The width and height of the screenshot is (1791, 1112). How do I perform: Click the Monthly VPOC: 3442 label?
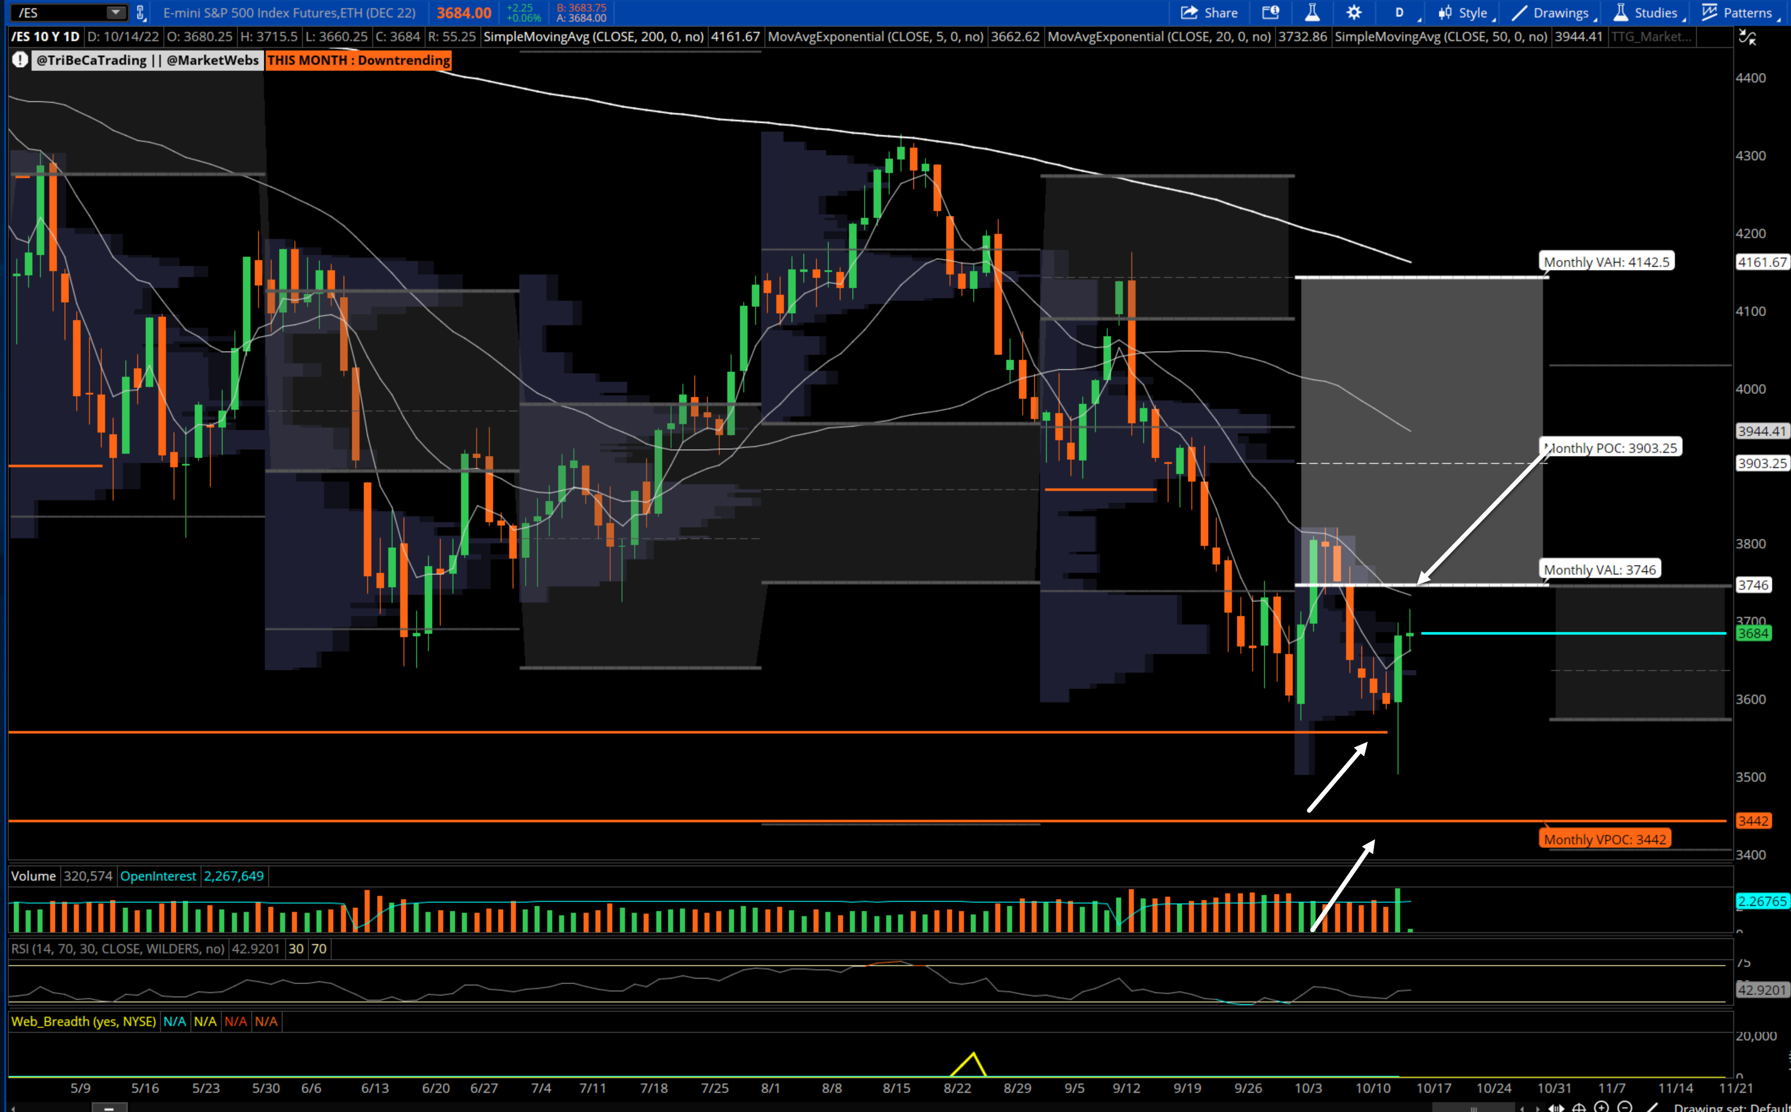click(x=1604, y=839)
